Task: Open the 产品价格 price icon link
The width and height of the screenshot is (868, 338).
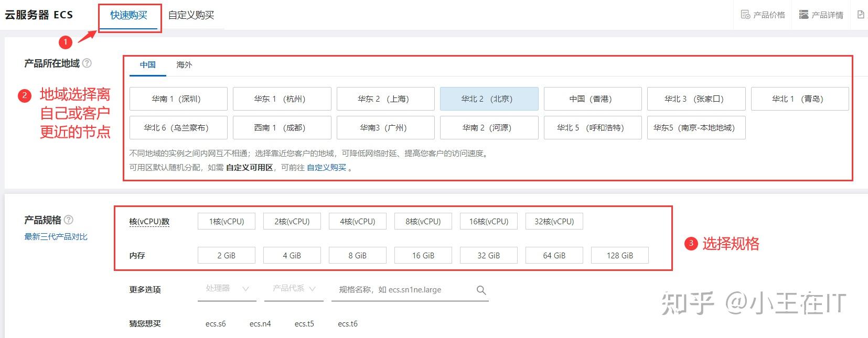Action: tap(763, 15)
